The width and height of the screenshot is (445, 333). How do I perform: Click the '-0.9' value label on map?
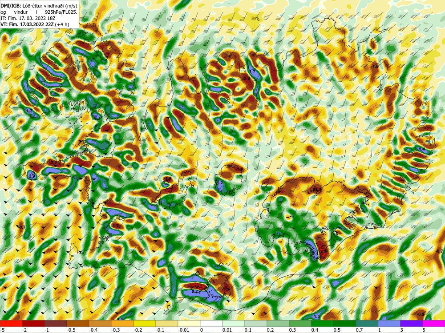click(421, 314)
